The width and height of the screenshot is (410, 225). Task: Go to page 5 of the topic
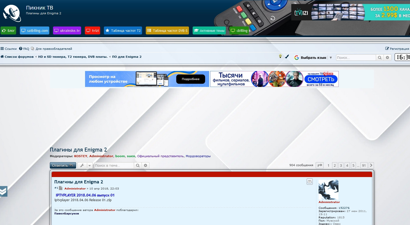point(353,165)
